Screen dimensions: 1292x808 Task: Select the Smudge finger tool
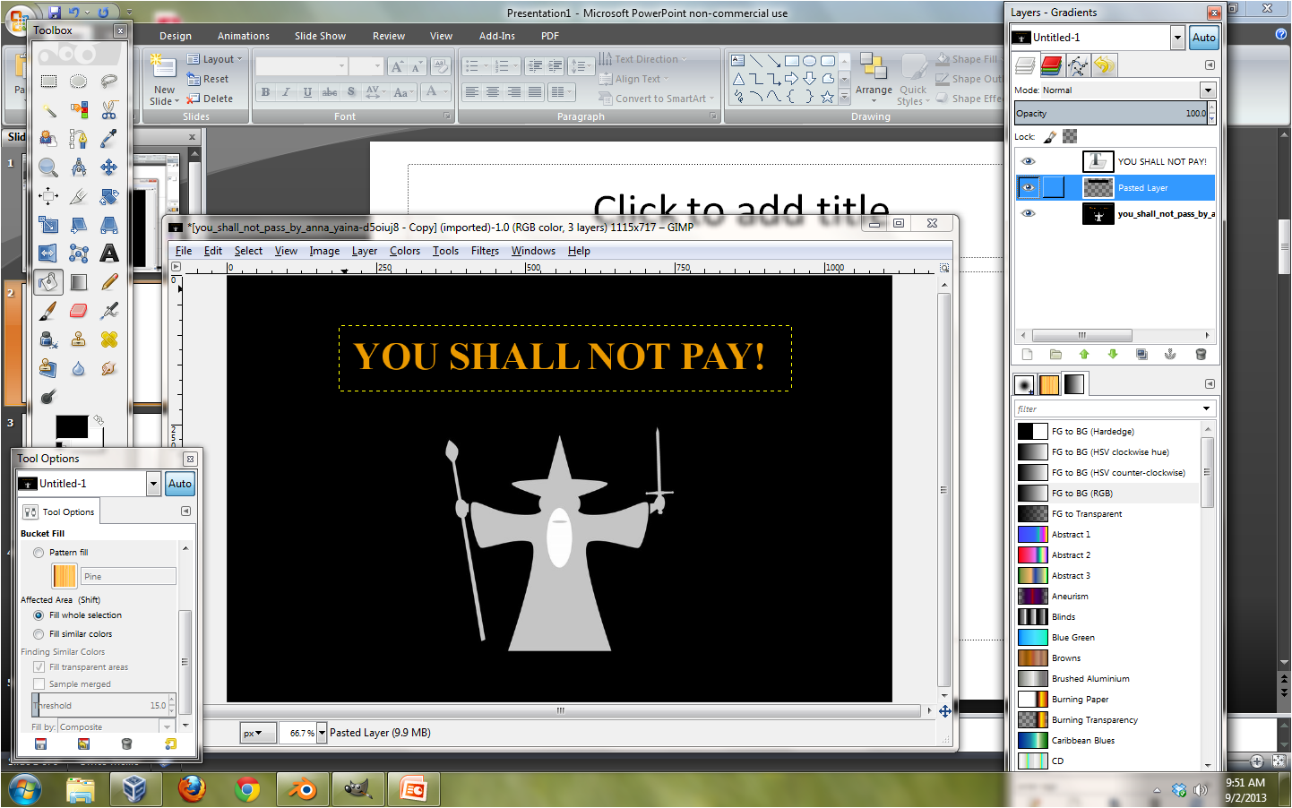coord(108,368)
